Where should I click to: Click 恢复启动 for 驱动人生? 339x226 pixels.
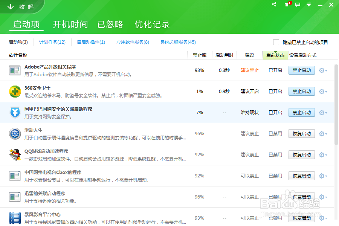302,134
